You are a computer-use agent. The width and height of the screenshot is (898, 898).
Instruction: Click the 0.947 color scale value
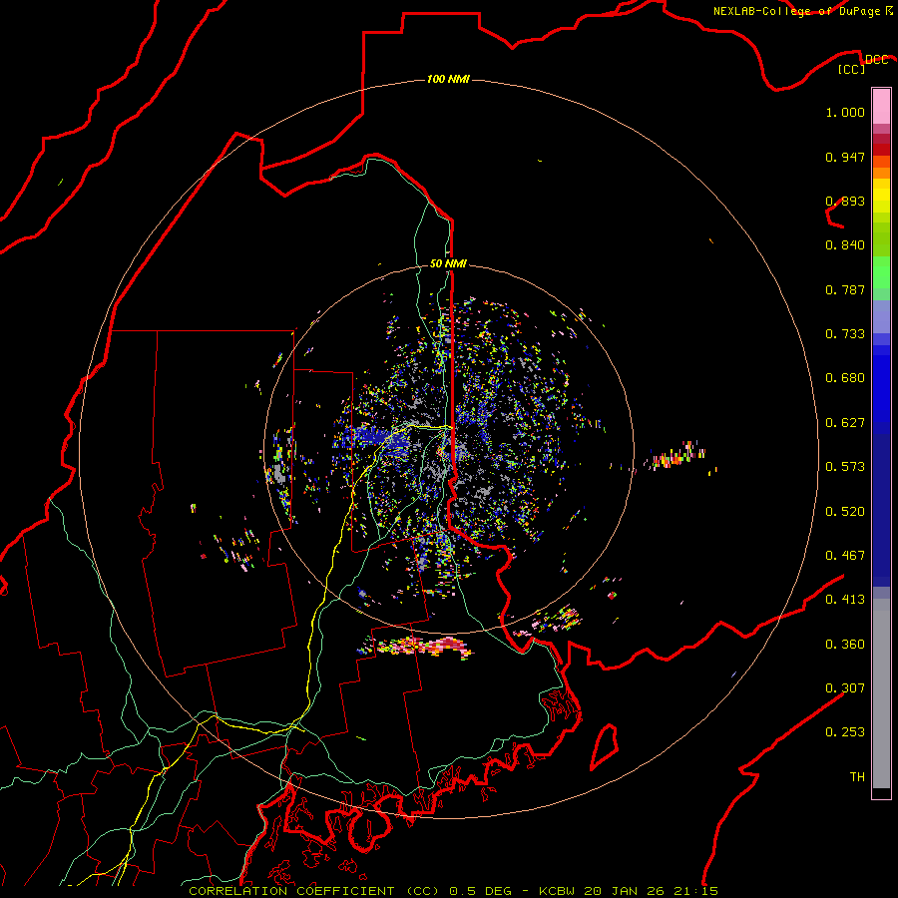(845, 157)
